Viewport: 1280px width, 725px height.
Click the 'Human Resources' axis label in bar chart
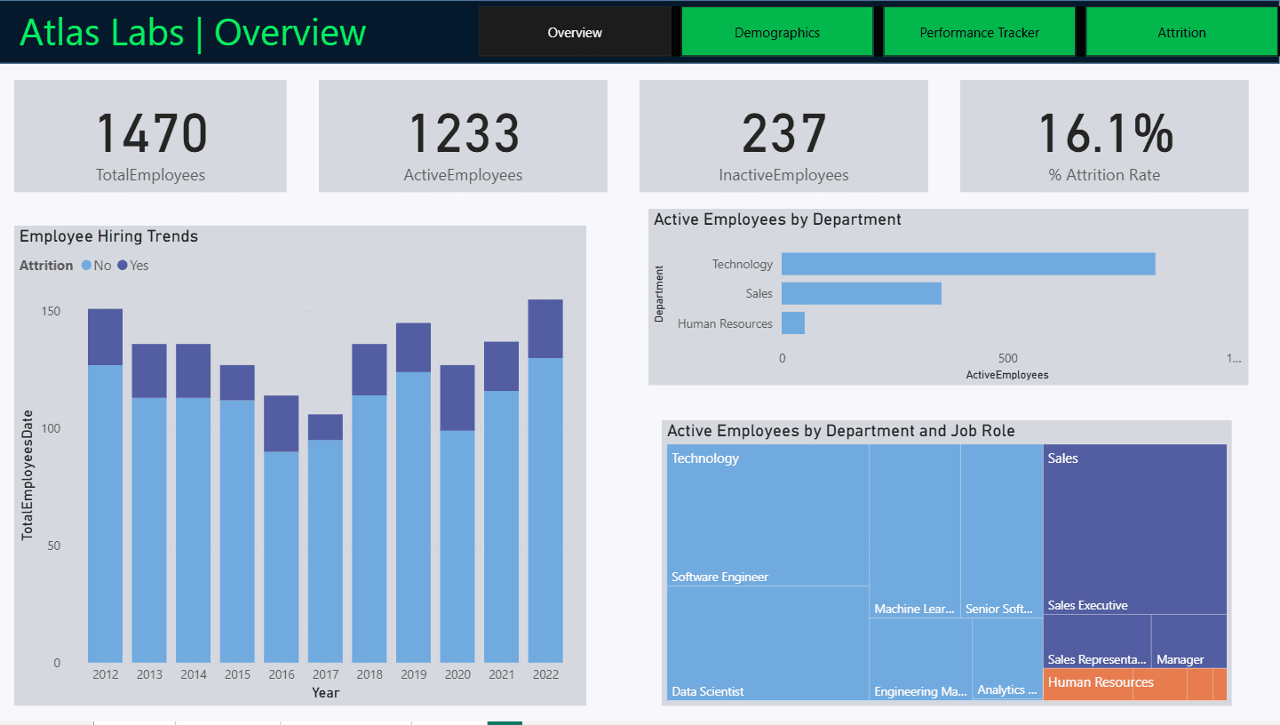tap(725, 323)
